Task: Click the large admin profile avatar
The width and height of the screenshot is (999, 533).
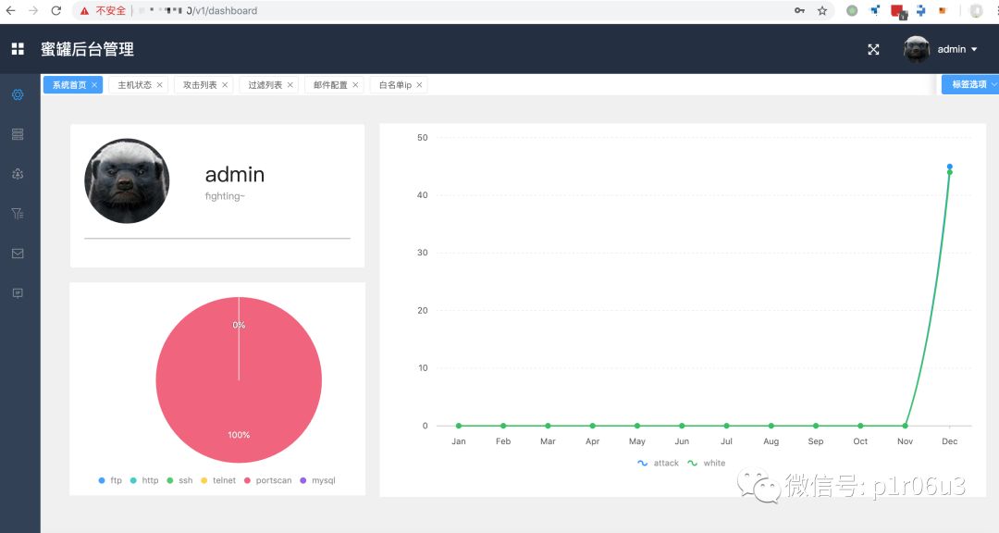Action: [127, 181]
